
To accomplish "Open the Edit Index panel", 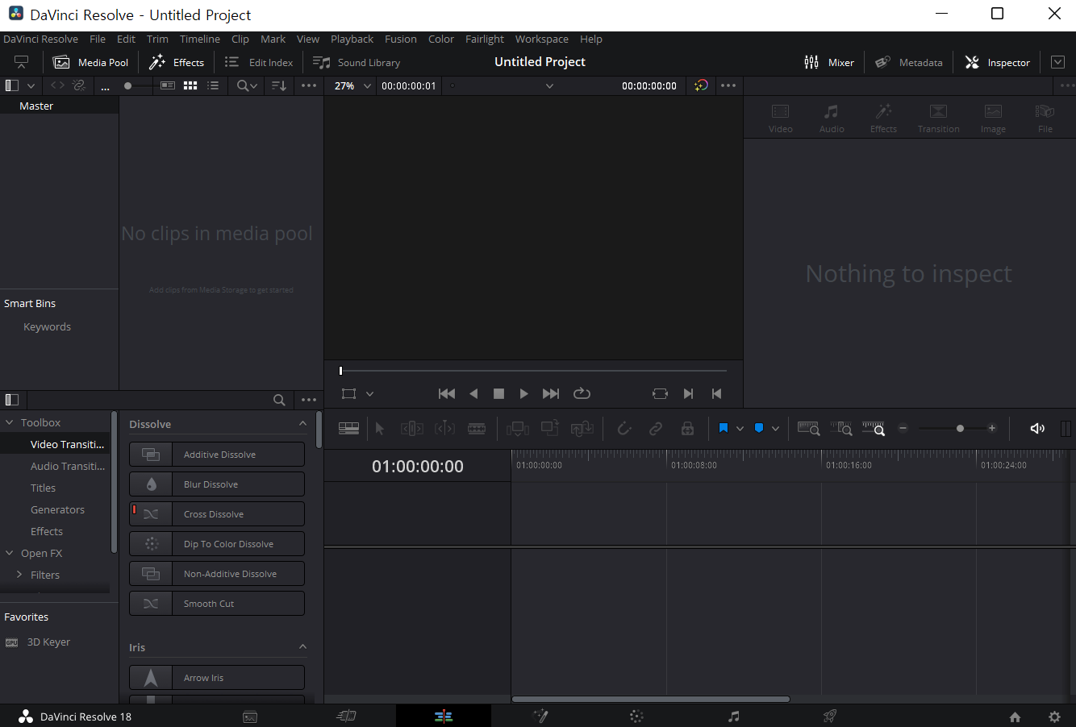I will 258,62.
